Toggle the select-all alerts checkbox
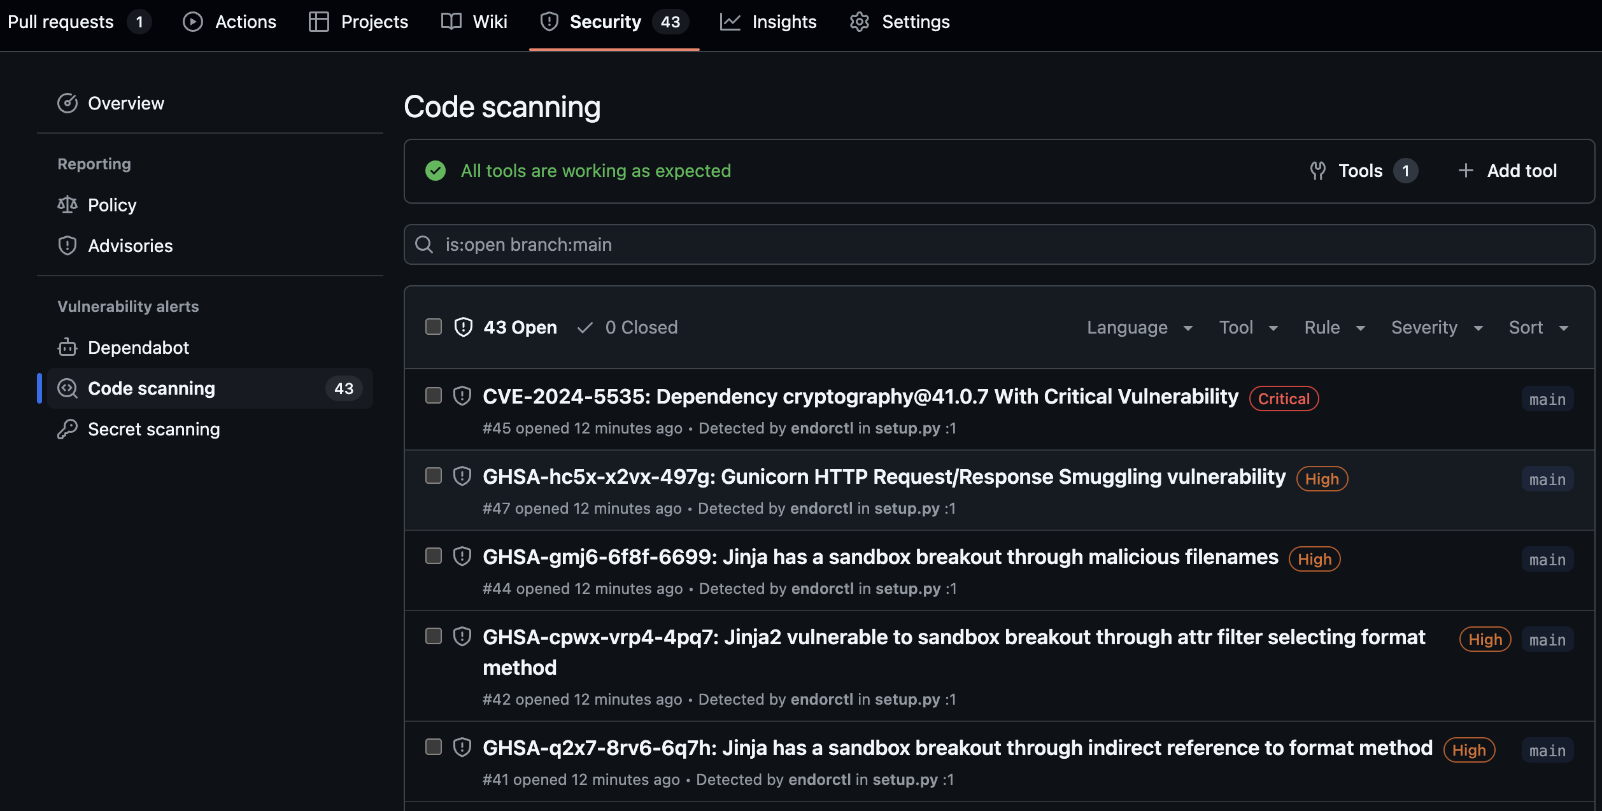The height and width of the screenshot is (811, 1602). pos(434,327)
